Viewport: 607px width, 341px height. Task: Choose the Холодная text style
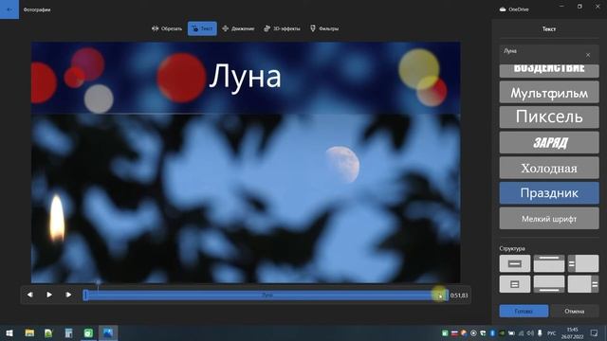[549, 168]
